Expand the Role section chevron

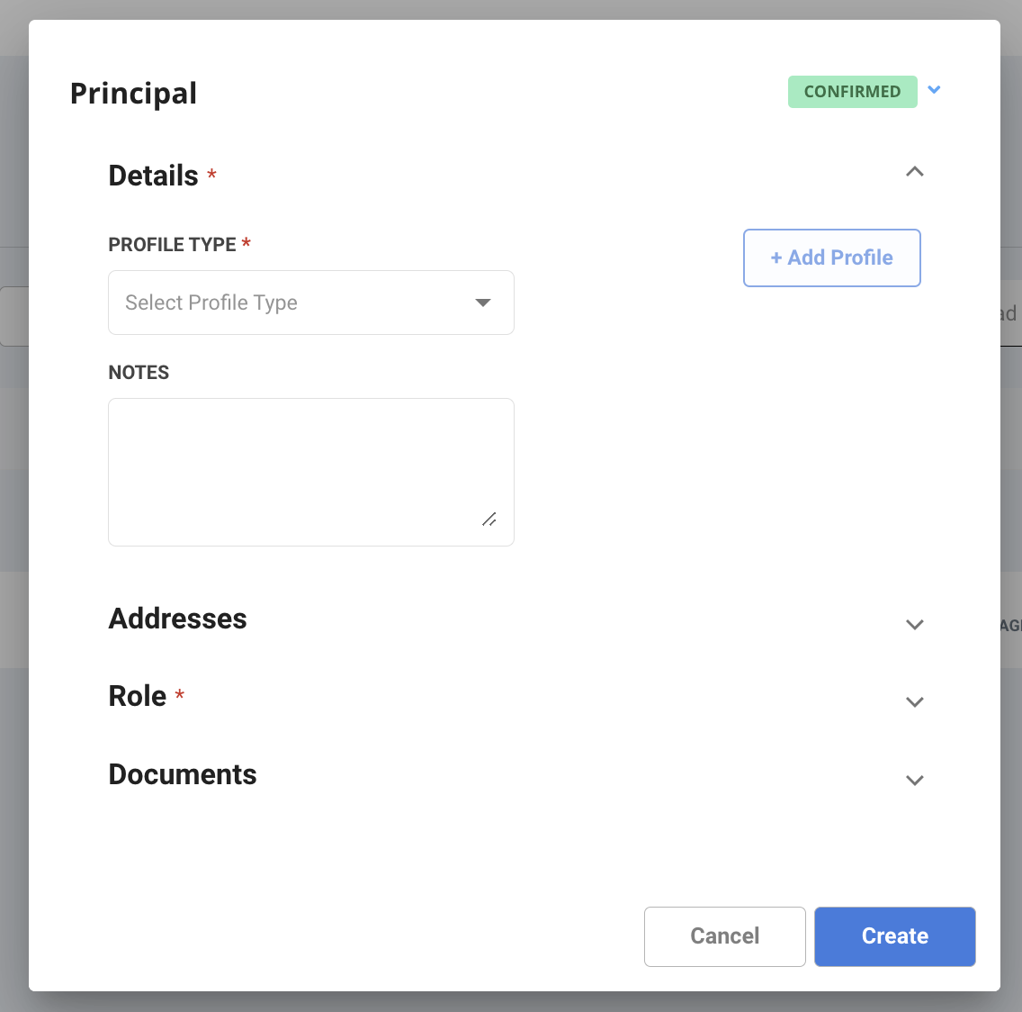(x=914, y=702)
